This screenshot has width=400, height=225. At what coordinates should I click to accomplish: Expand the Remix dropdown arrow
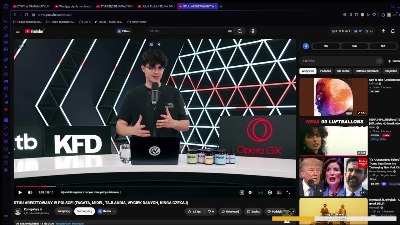(115, 211)
